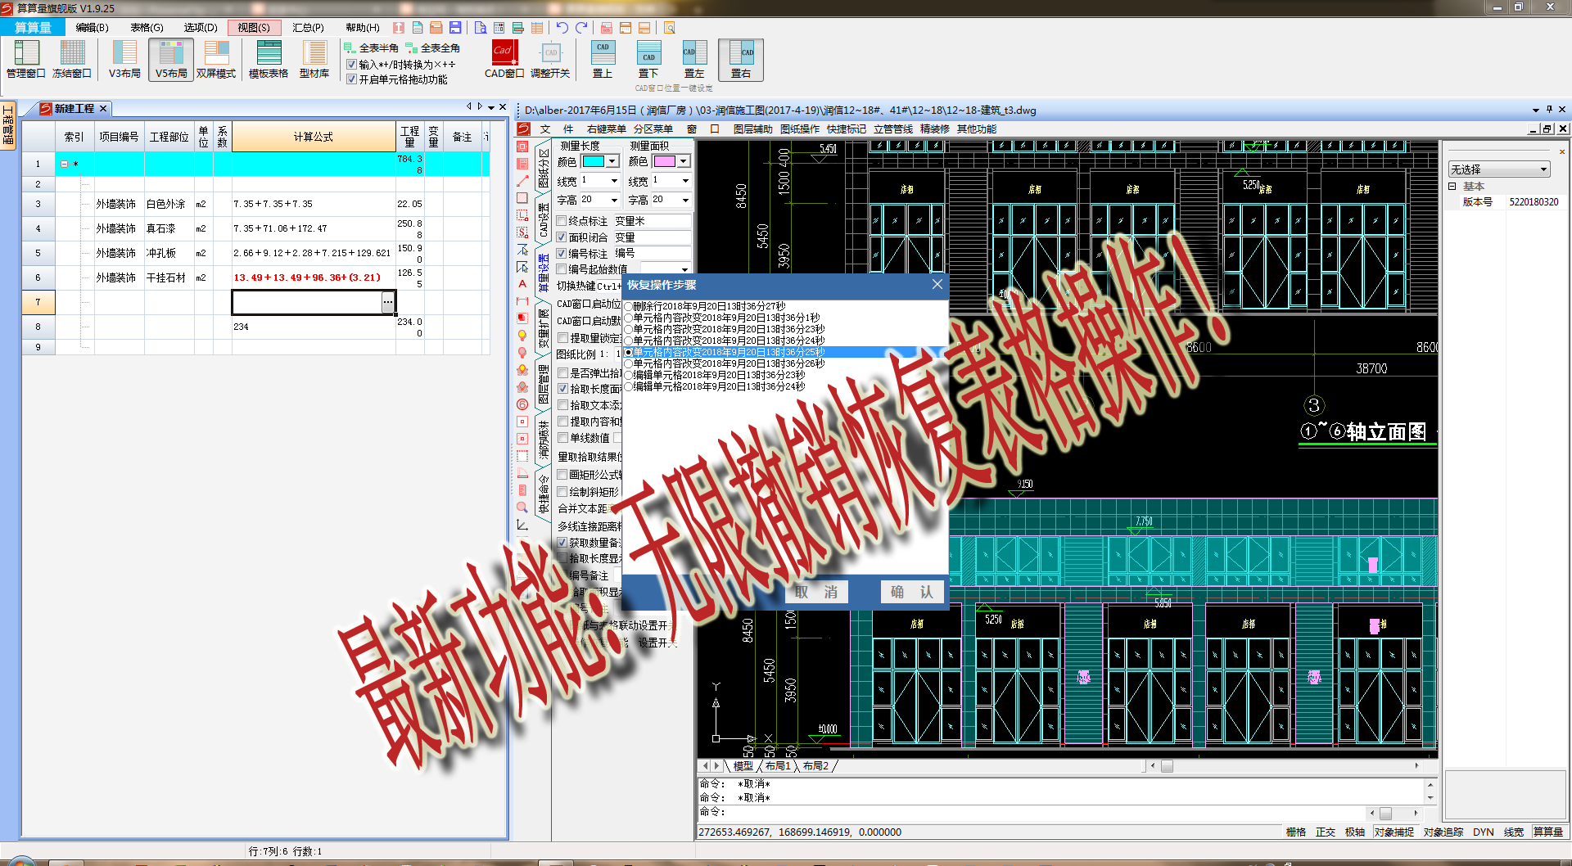Screen dimensions: 1572x866
Task: Click the yellow light bulb icon in CAD sidebar
Action: 522,336
